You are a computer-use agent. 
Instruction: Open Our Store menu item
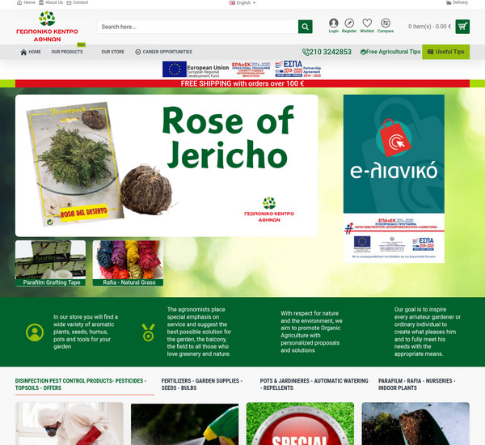coord(113,52)
